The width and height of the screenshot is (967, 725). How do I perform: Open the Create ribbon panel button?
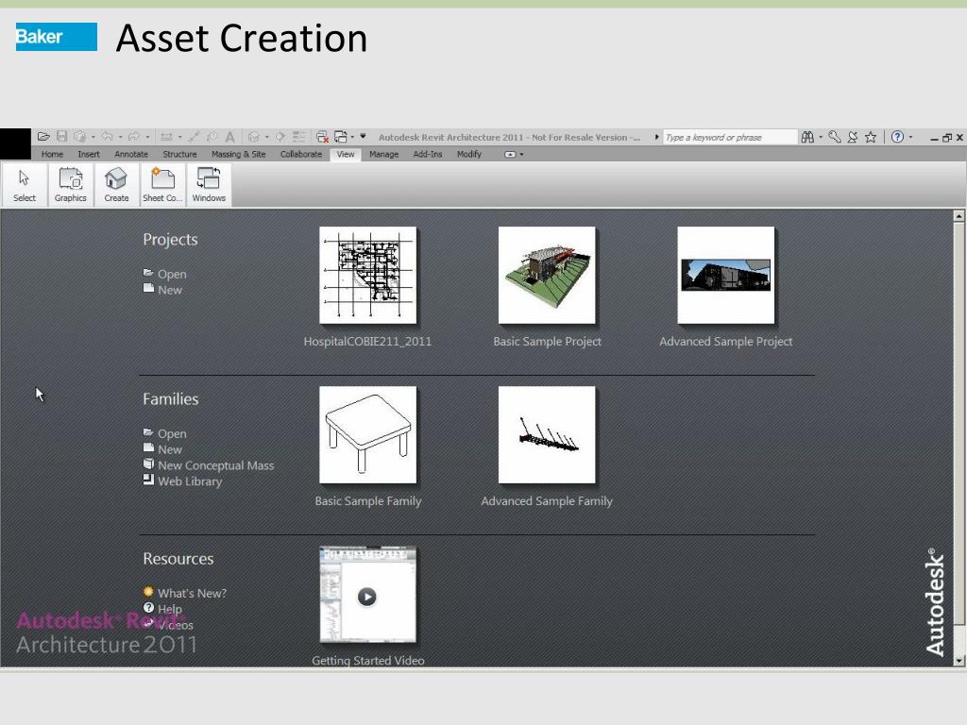click(116, 185)
